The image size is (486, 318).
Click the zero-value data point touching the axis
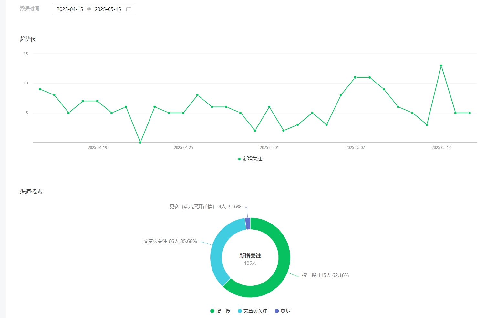[x=140, y=142]
